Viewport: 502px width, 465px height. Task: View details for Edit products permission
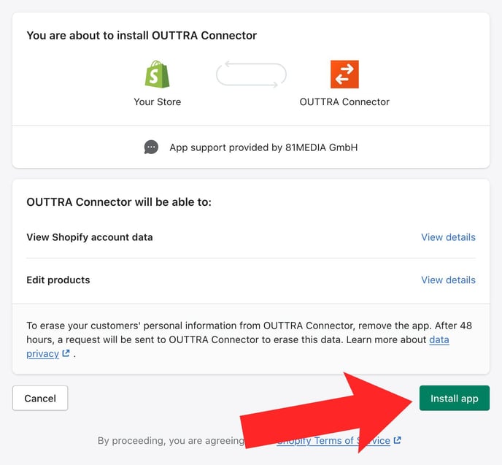[448, 280]
